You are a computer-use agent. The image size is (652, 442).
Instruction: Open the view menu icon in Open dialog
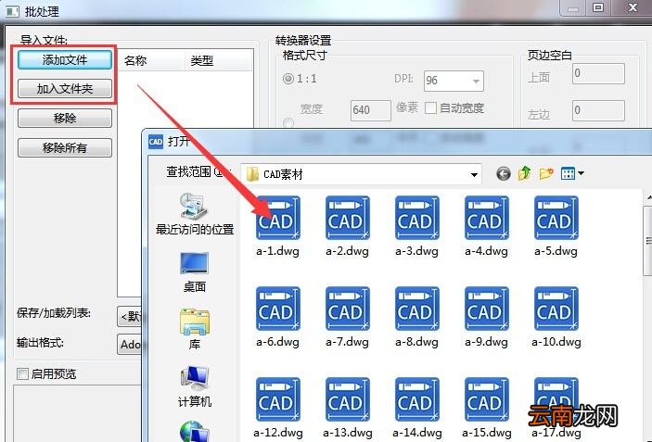coord(572,173)
